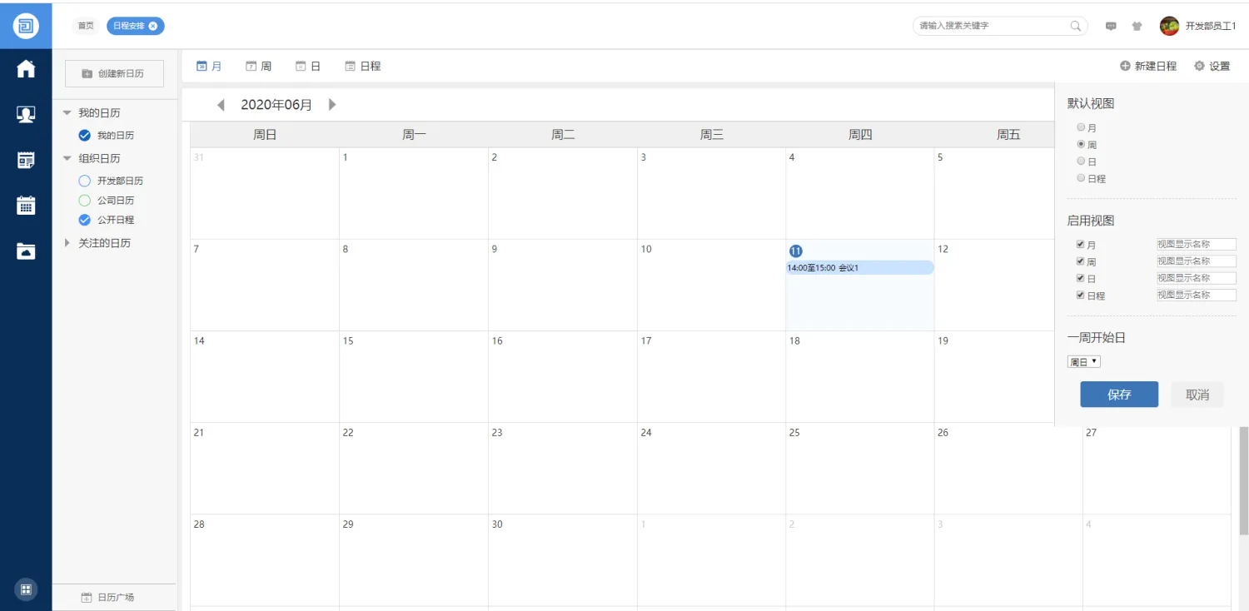Click 新建日程 to create schedule
The width and height of the screenshot is (1249, 611).
1148,66
